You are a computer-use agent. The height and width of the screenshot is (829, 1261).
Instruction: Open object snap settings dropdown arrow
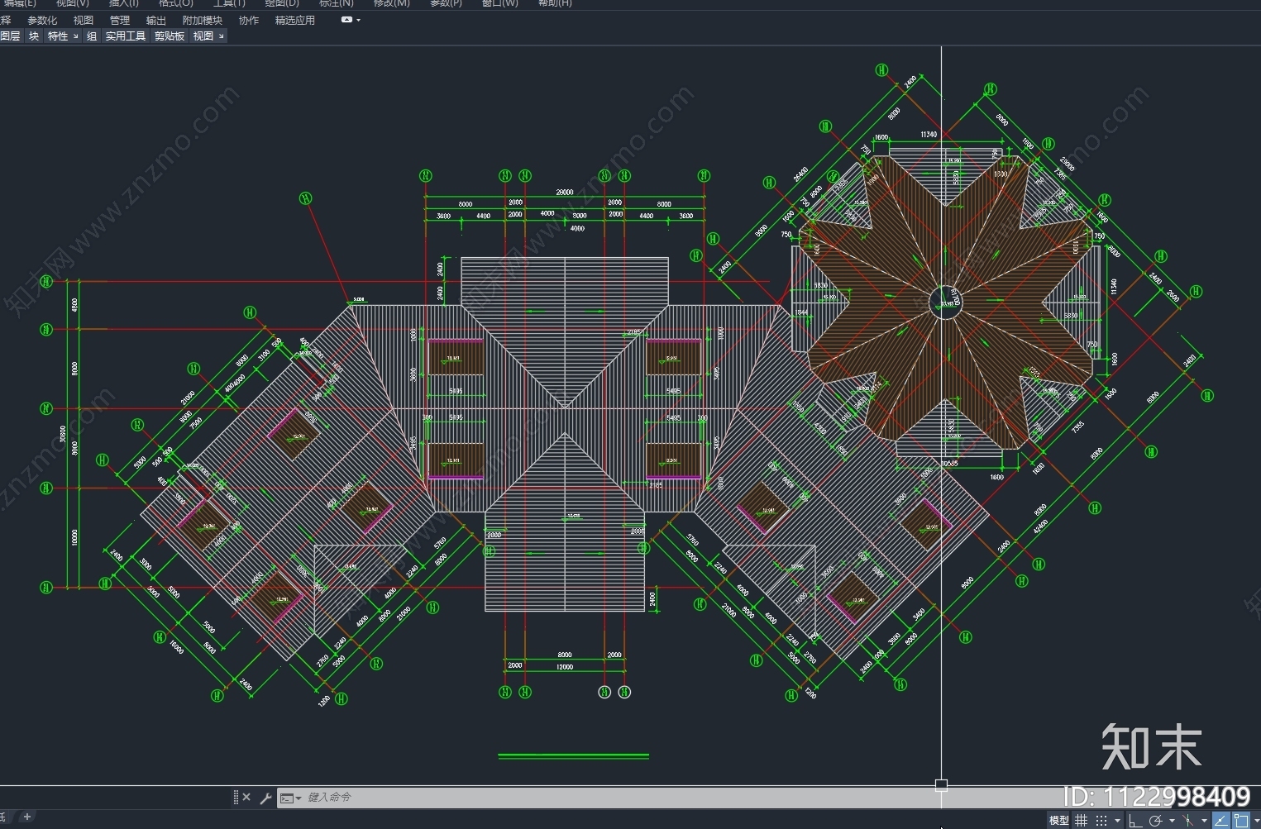click(x=1257, y=821)
